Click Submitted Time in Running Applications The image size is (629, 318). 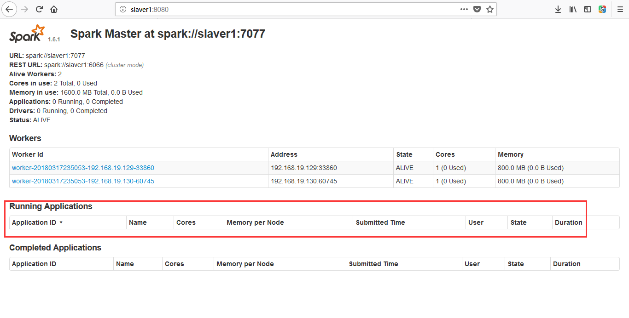(x=380, y=222)
